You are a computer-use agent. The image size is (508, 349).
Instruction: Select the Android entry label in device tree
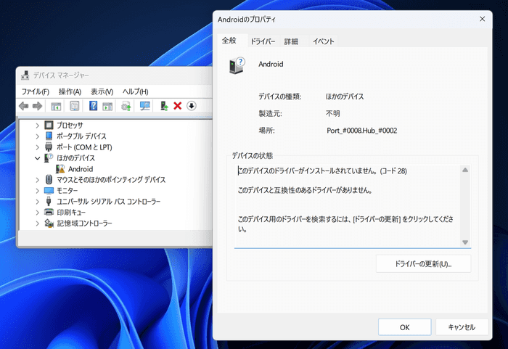click(81, 169)
